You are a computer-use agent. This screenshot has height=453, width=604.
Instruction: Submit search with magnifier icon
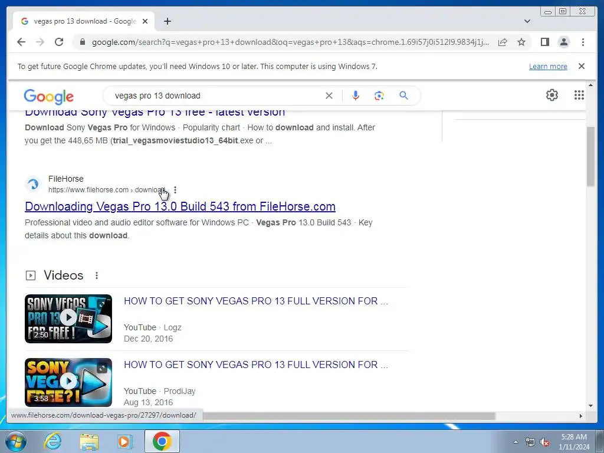[x=403, y=96]
